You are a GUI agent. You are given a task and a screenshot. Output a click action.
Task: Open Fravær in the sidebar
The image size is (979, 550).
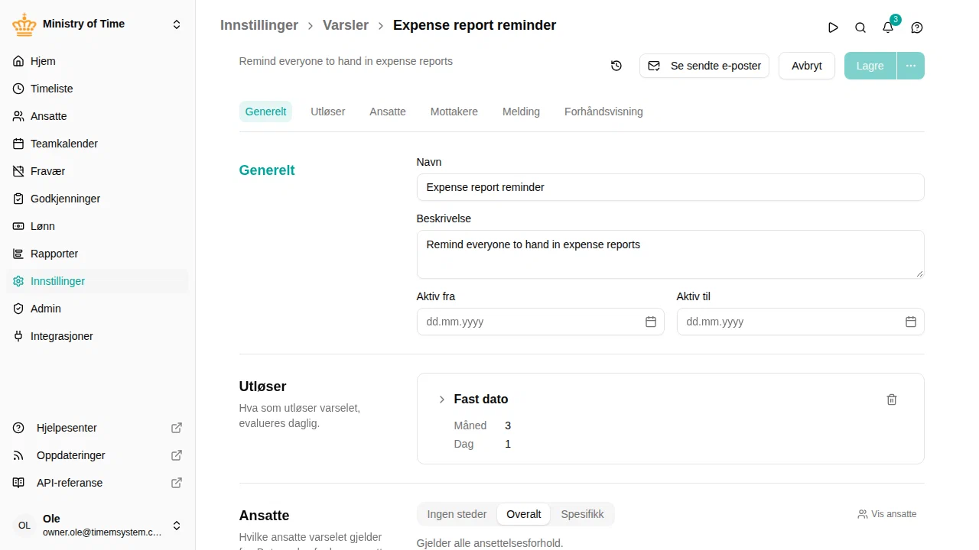pos(97,171)
